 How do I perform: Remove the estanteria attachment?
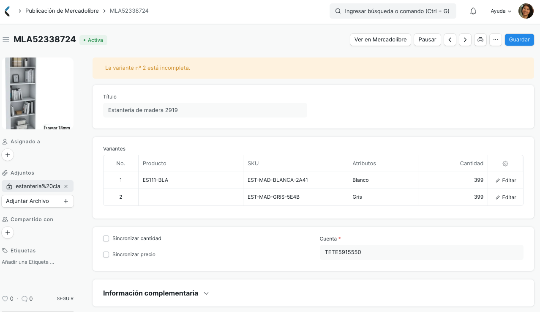66,186
